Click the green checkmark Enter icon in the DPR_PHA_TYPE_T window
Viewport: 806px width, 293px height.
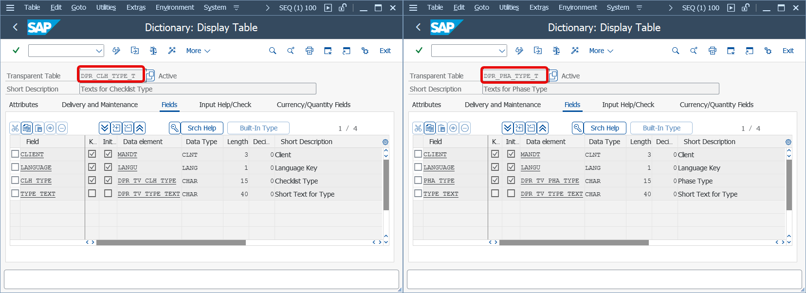419,51
